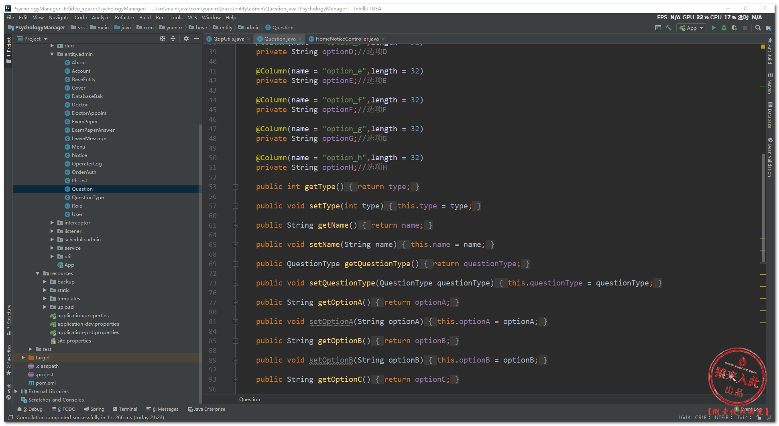
Task: Open the Refactor menu
Action: point(124,18)
